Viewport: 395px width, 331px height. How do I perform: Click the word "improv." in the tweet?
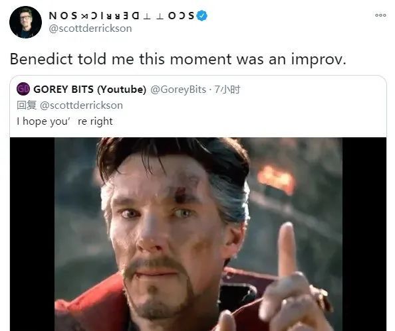[319, 60]
